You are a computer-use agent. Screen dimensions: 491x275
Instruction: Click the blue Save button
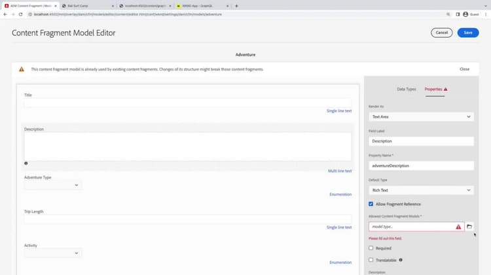(x=468, y=33)
